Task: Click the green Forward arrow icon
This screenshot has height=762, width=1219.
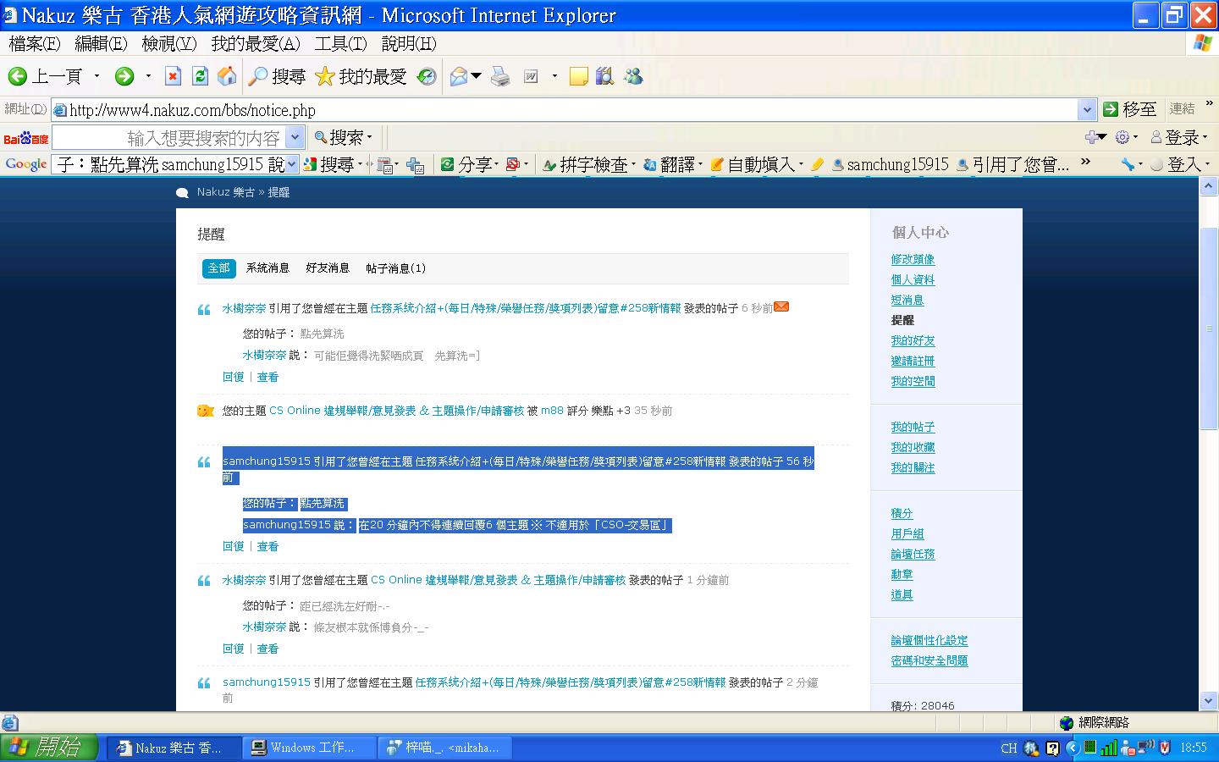Action: click(124, 77)
